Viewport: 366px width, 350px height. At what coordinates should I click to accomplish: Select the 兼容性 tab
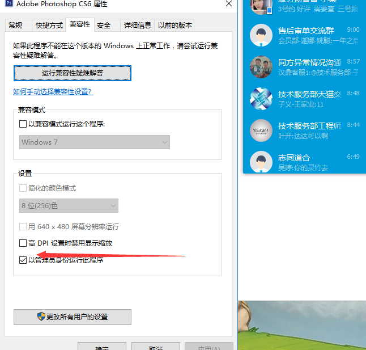80,24
